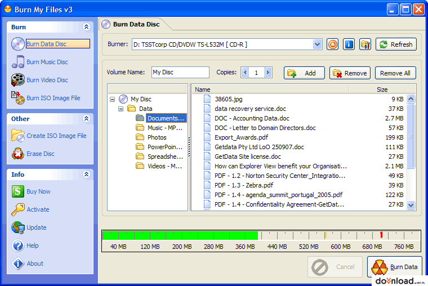Click the splitter handle between tree and file list
The width and height of the screenshot is (428, 286).
pos(189,147)
